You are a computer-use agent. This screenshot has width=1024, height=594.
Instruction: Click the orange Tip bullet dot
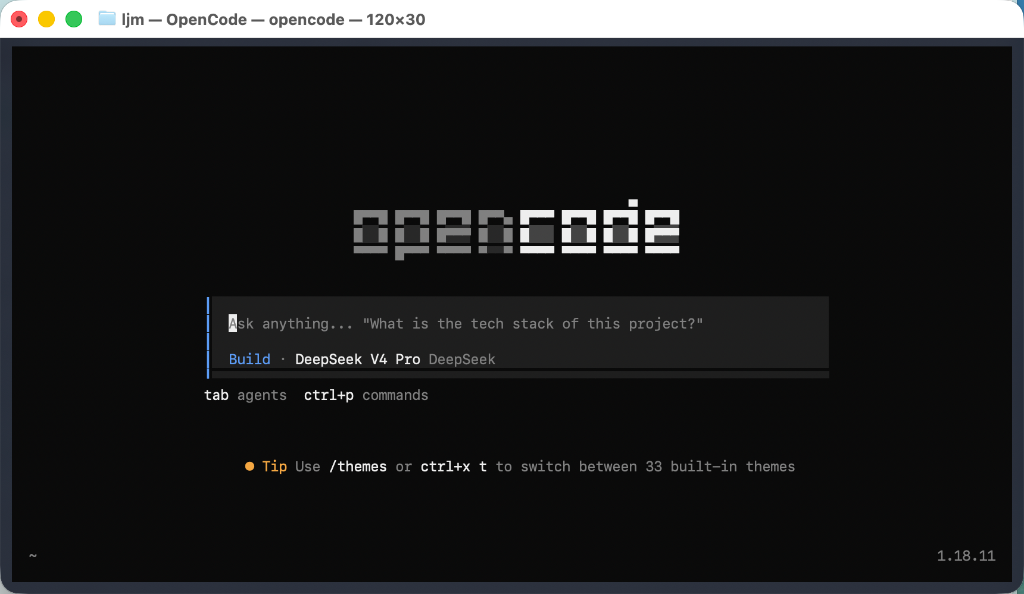[249, 467]
